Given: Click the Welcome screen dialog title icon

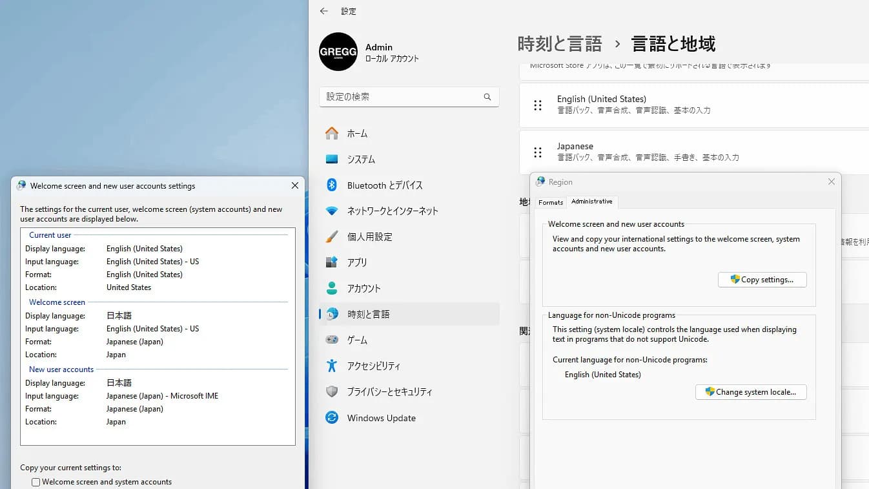Looking at the screenshot, I should coord(21,185).
